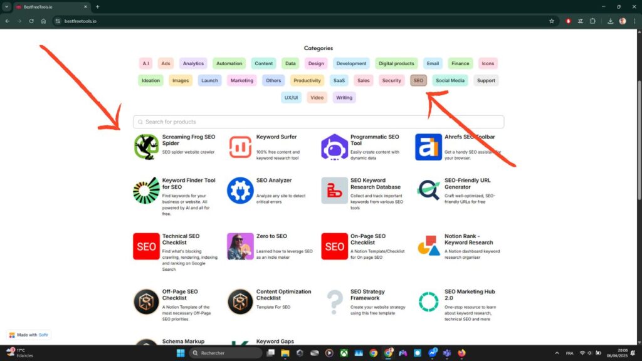Select the Others category tag
The image size is (642, 361).
pyautogui.click(x=273, y=81)
